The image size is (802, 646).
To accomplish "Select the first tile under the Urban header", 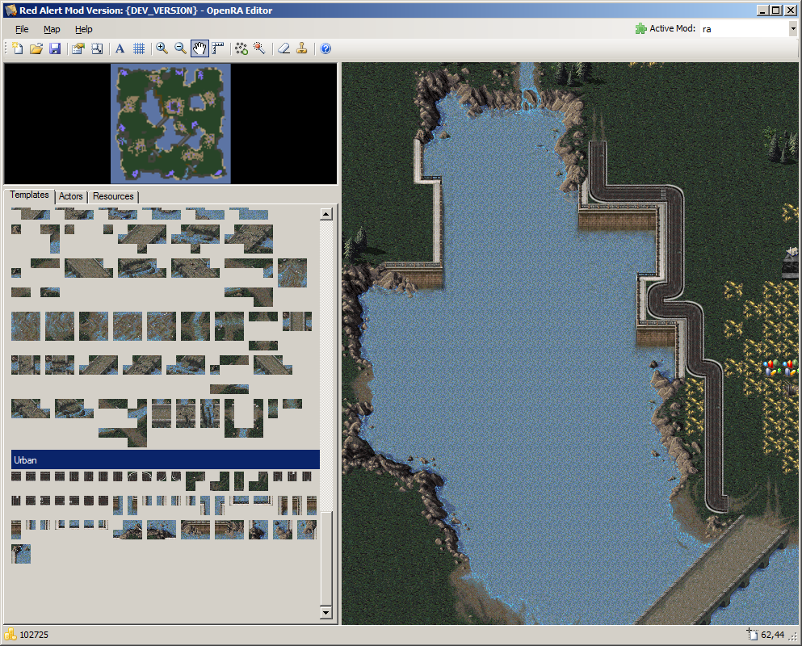I will [x=16, y=476].
